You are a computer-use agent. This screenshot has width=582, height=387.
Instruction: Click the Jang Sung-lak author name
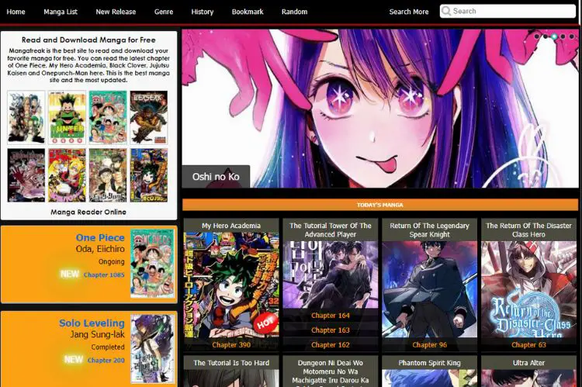(x=97, y=334)
